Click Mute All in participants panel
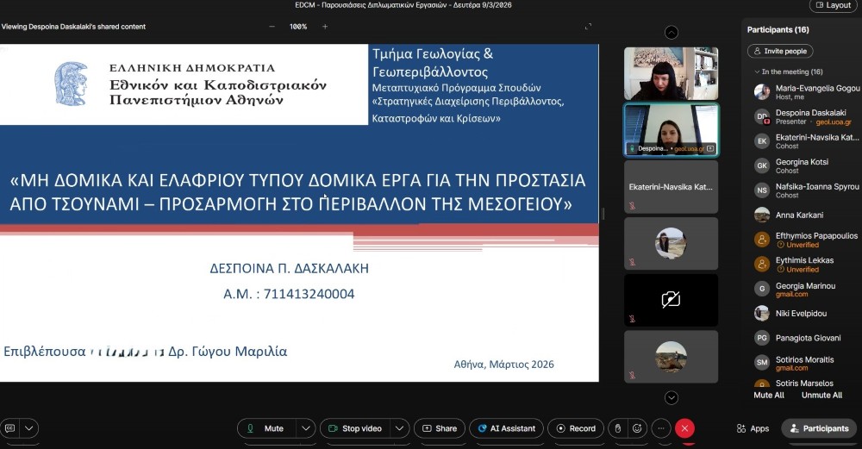 coord(769,395)
